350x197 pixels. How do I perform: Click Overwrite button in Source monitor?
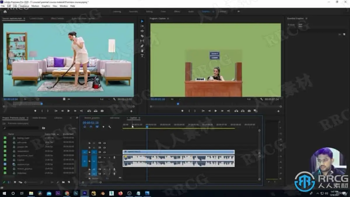(95, 111)
